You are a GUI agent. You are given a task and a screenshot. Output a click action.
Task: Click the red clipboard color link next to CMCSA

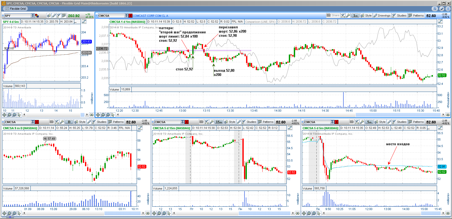point(130,16)
